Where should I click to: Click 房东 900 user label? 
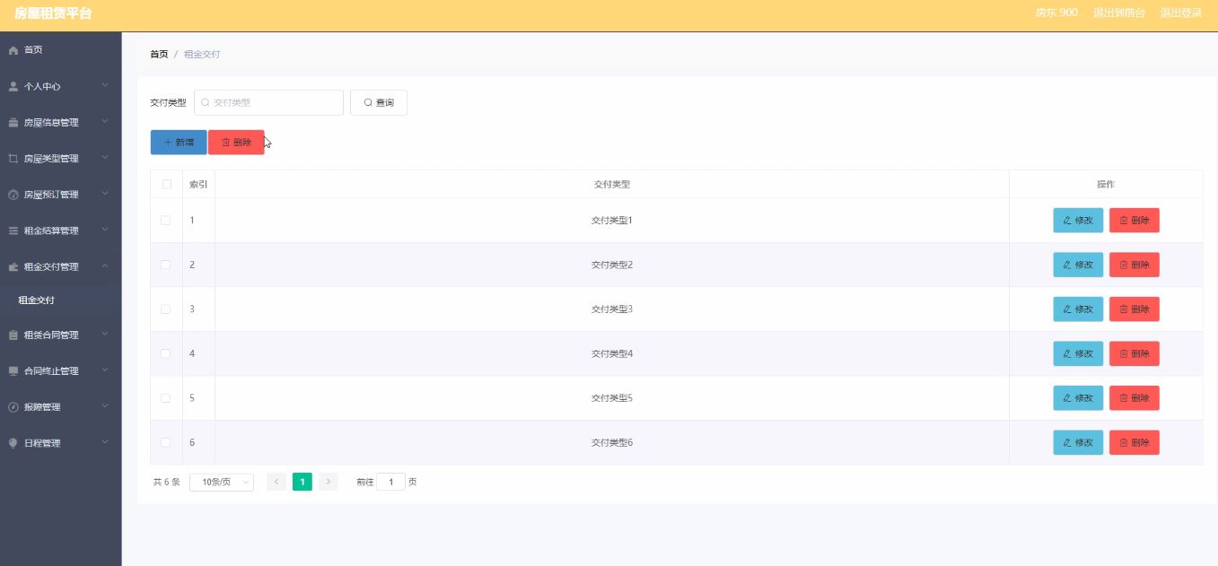click(x=1056, y=13)
